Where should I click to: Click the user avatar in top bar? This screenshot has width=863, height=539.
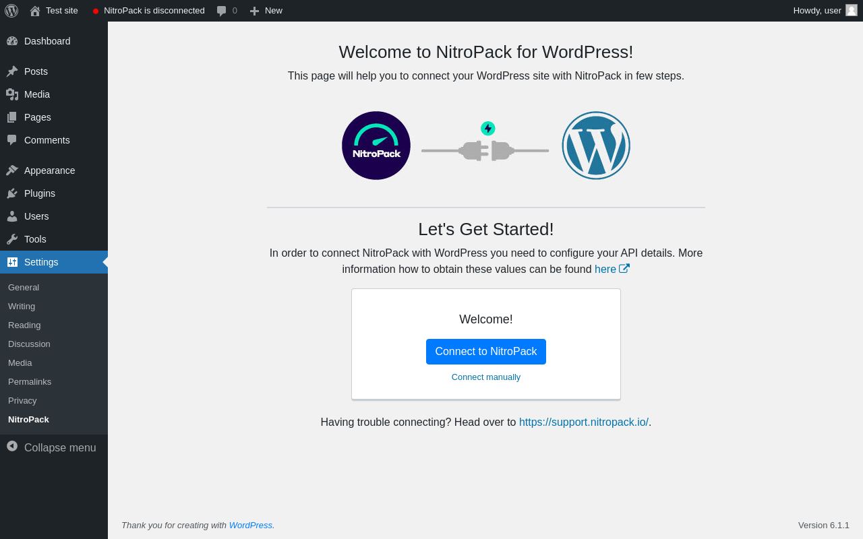point(852,10)
